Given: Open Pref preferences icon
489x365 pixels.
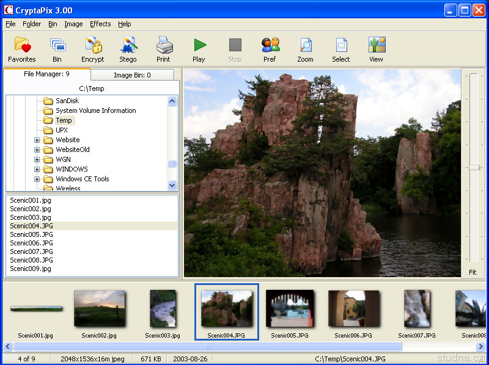Looking at the screenshot, I should pyautogui.click(x=270, y=49).
